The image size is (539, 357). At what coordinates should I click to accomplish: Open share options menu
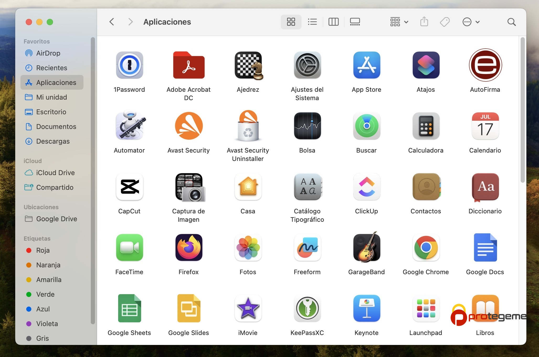click(424, 21)
